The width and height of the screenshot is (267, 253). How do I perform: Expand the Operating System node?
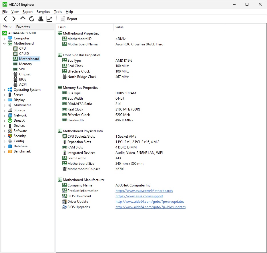point(4,90)
